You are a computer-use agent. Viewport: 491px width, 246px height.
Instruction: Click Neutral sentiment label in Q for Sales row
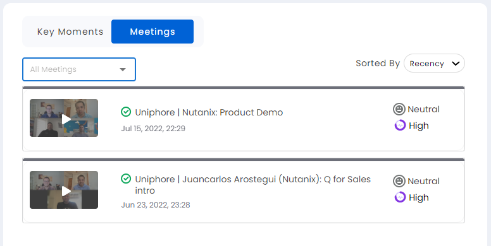tap(424, 181)
